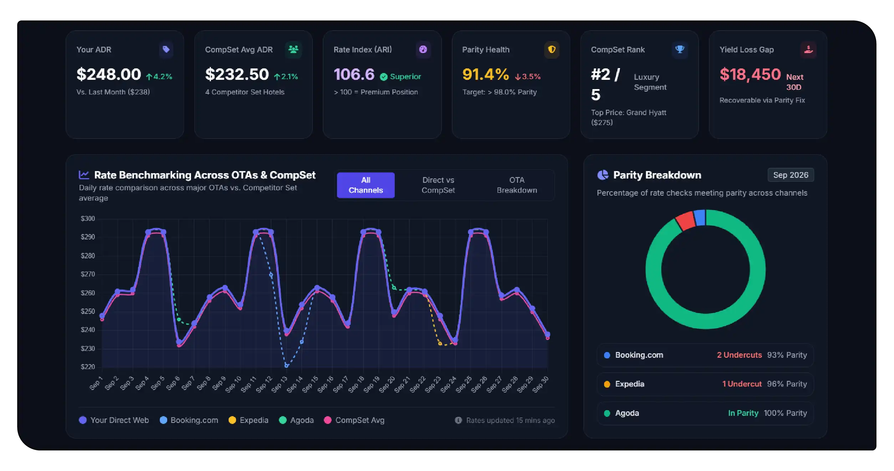This screenshot has height=471, width=894.
Task: Click the up arrow beside 4.2% on Your ADR
Action: [149, 77]
